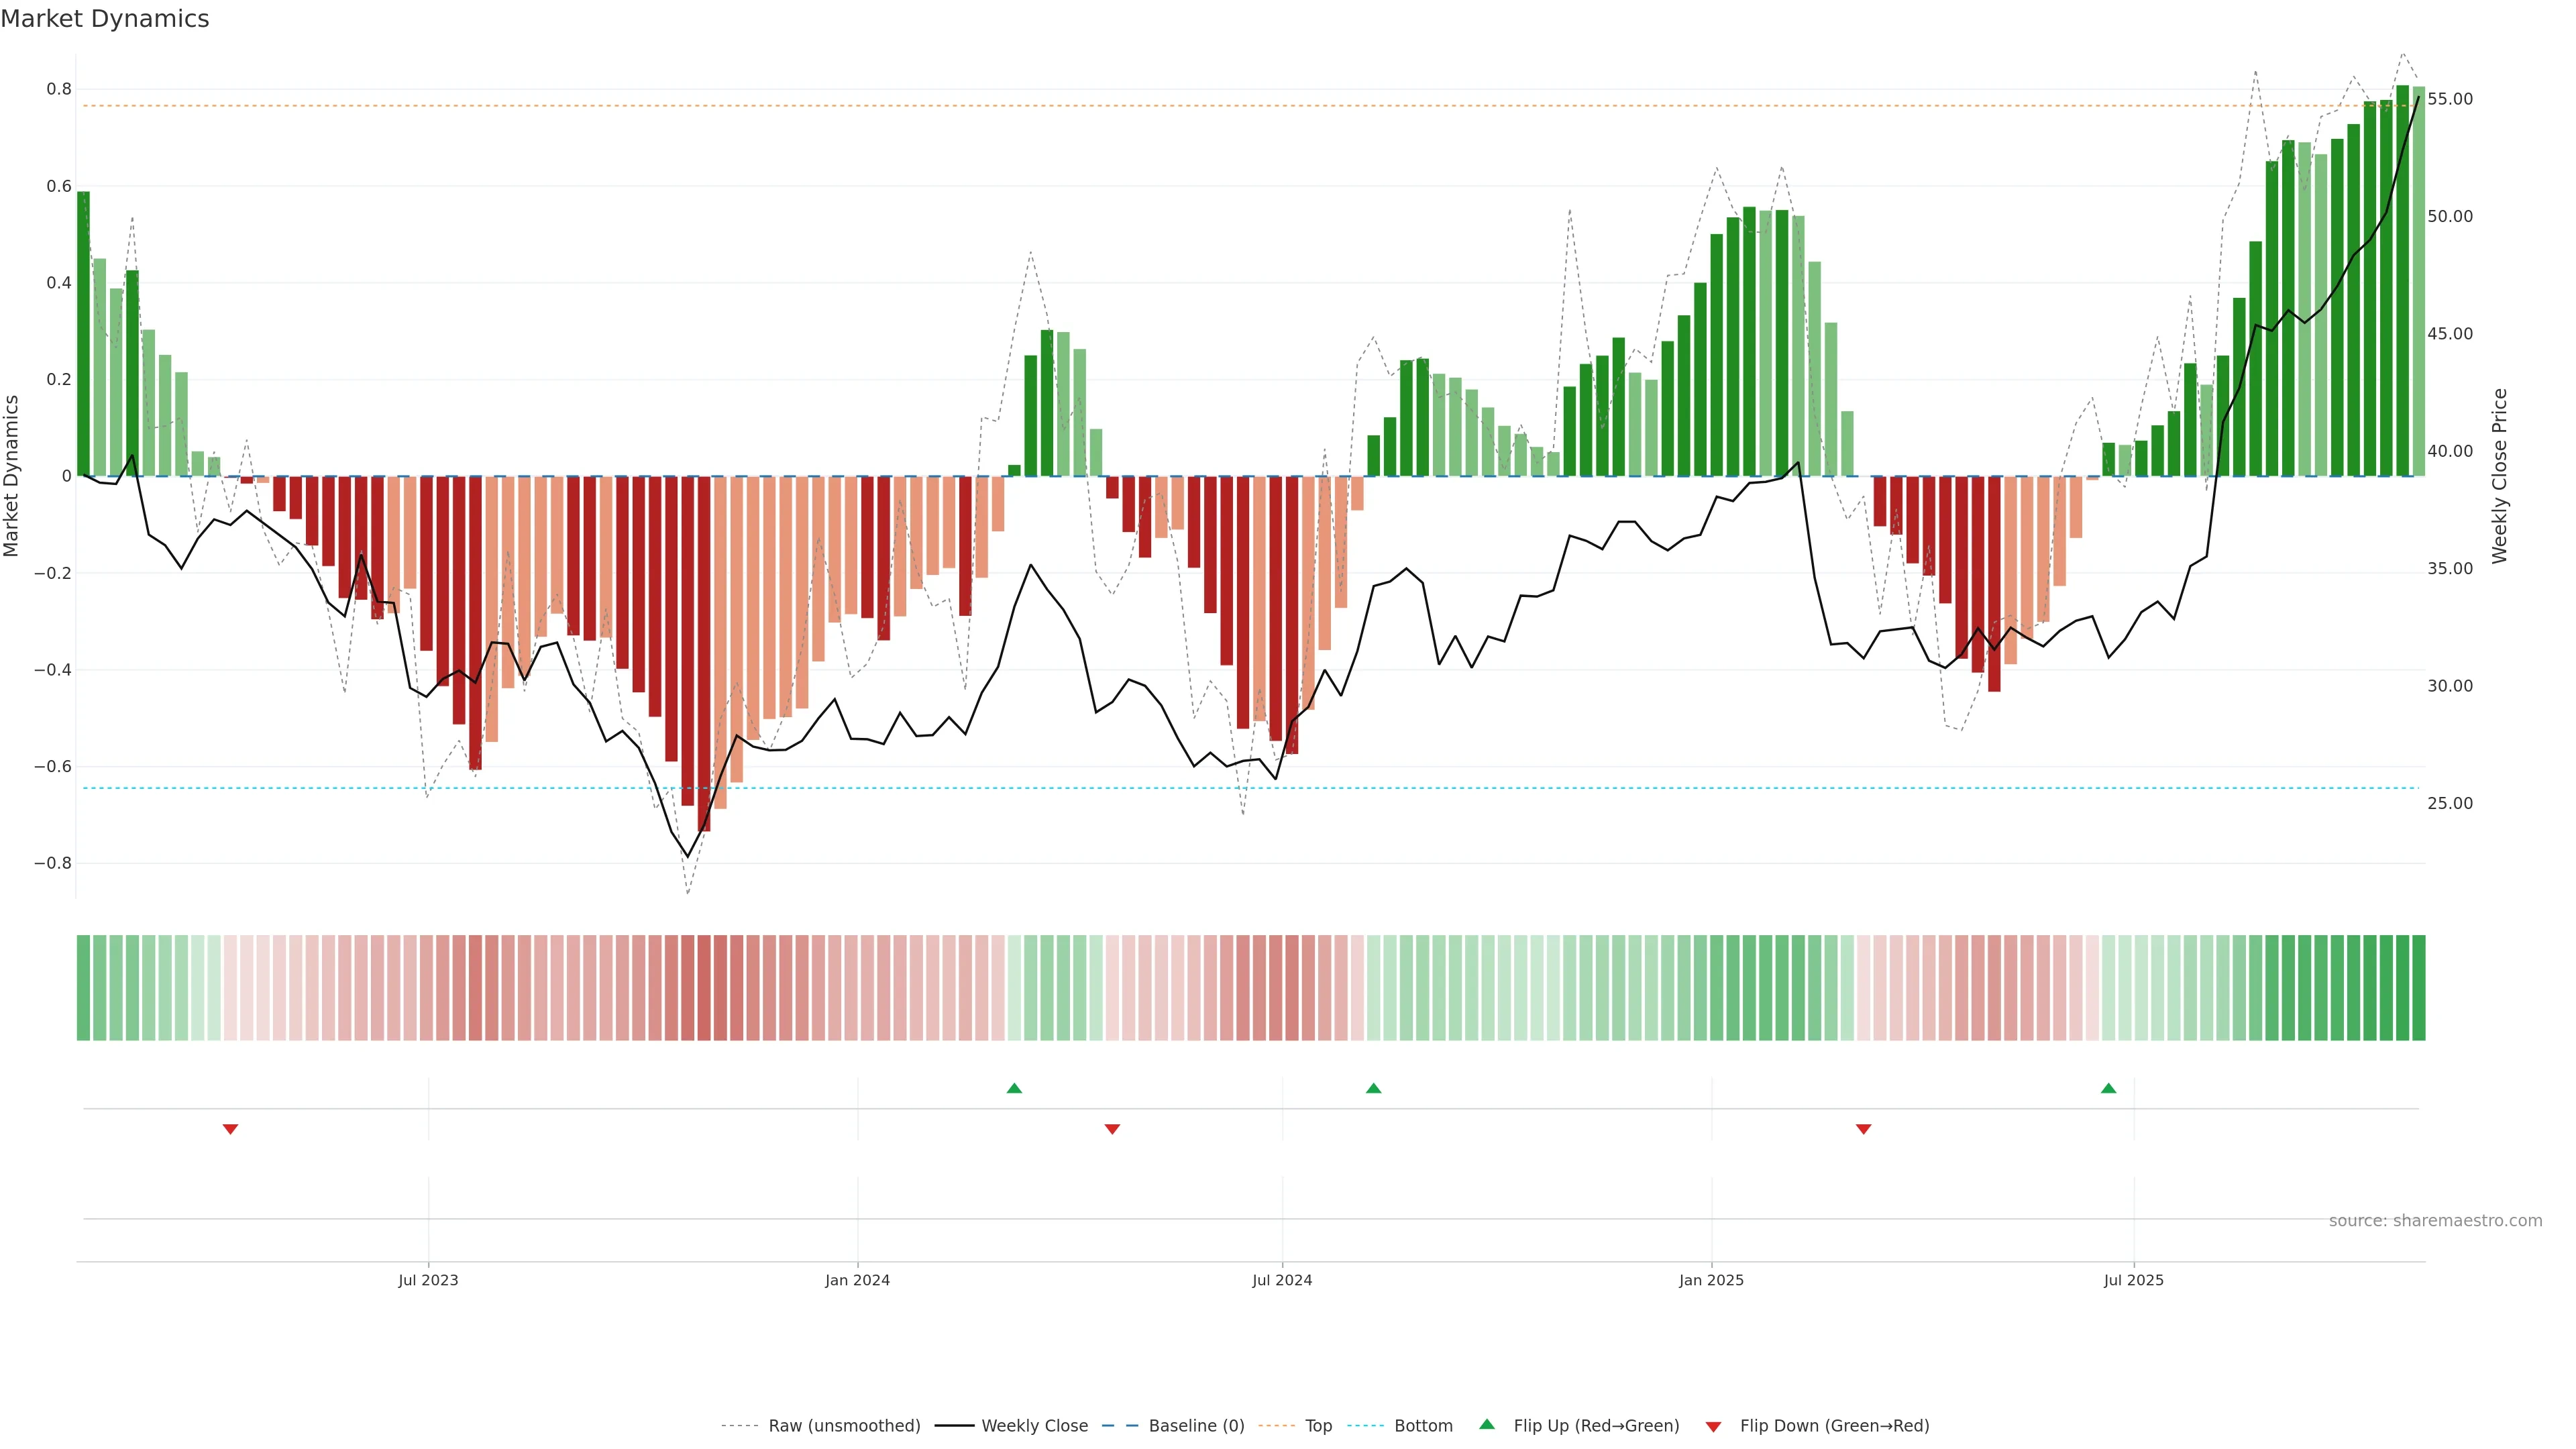The width and height of the screenshot is (2576, 1449).
Task: Toggle the Weekly Close legend entry
Action: [x=1034, y=1426]
